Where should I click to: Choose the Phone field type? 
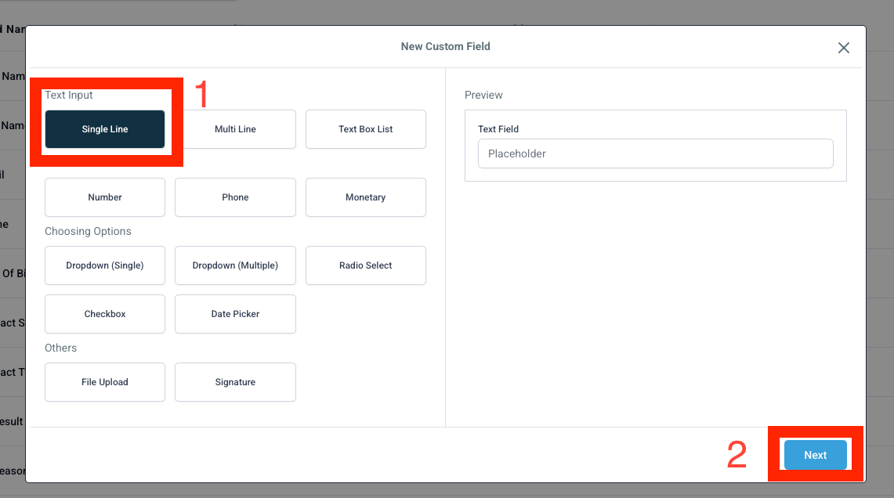click(x=235, y=197)
